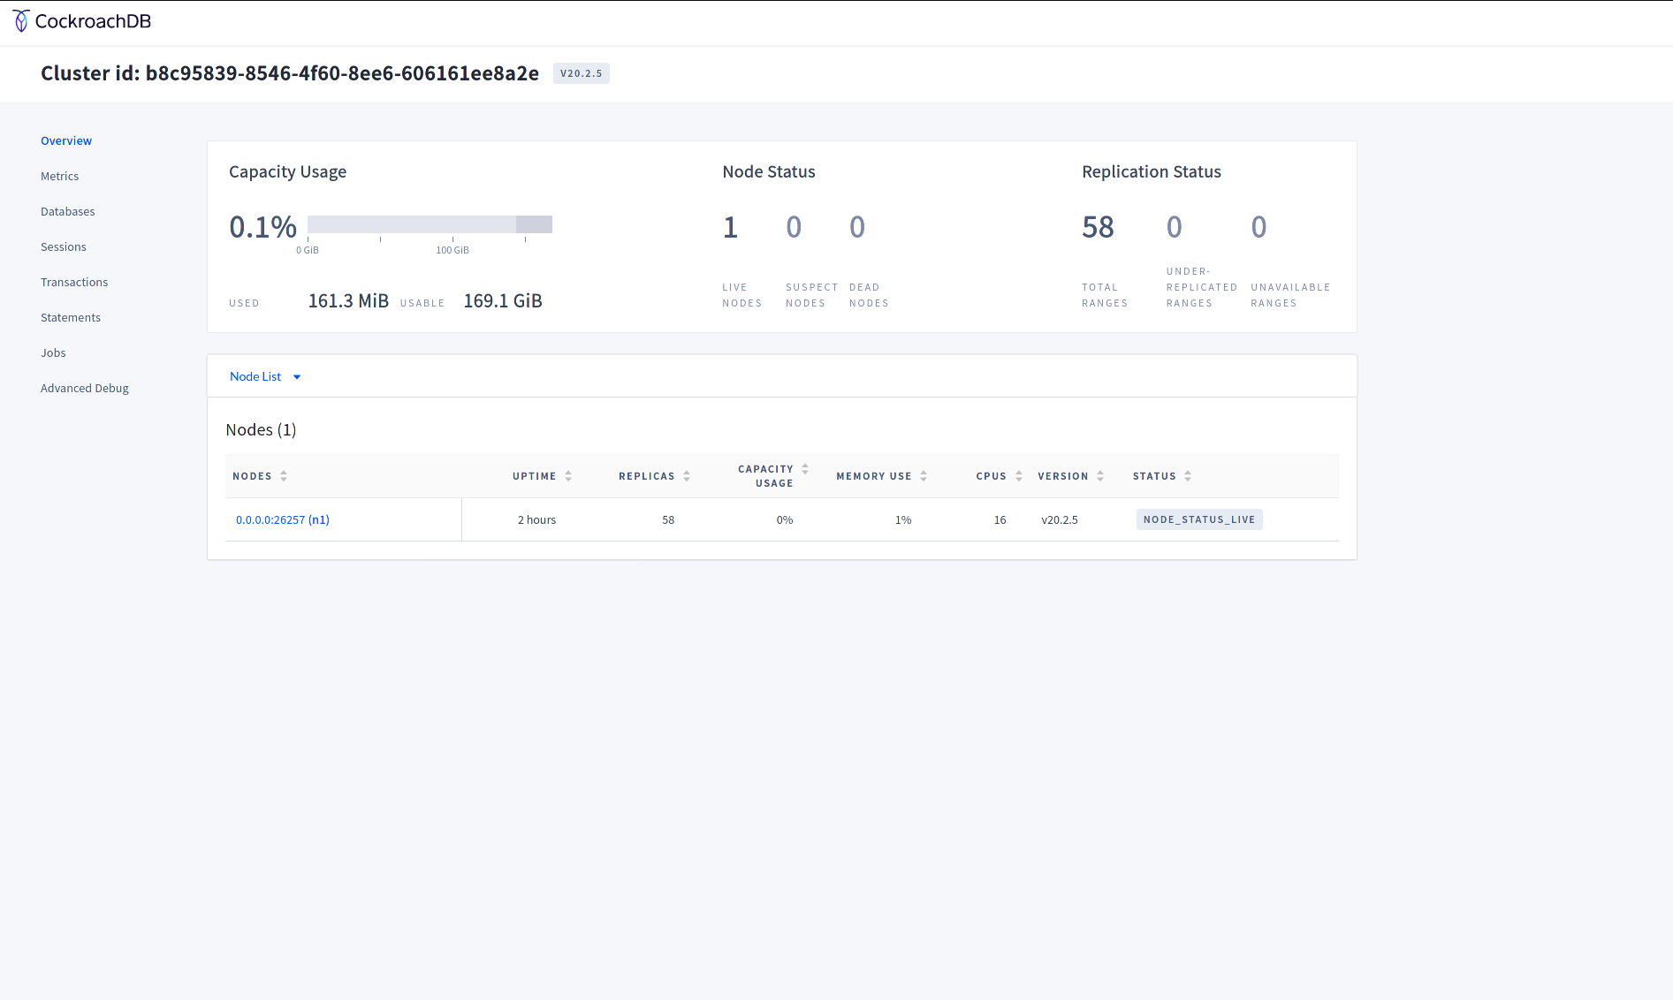
Task: Click the Total Ranges label
Action: [x=1105, y=295]
